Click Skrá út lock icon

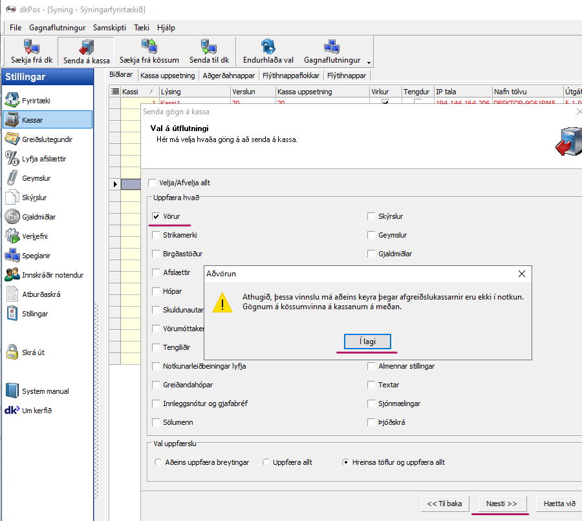click(12, 352)
